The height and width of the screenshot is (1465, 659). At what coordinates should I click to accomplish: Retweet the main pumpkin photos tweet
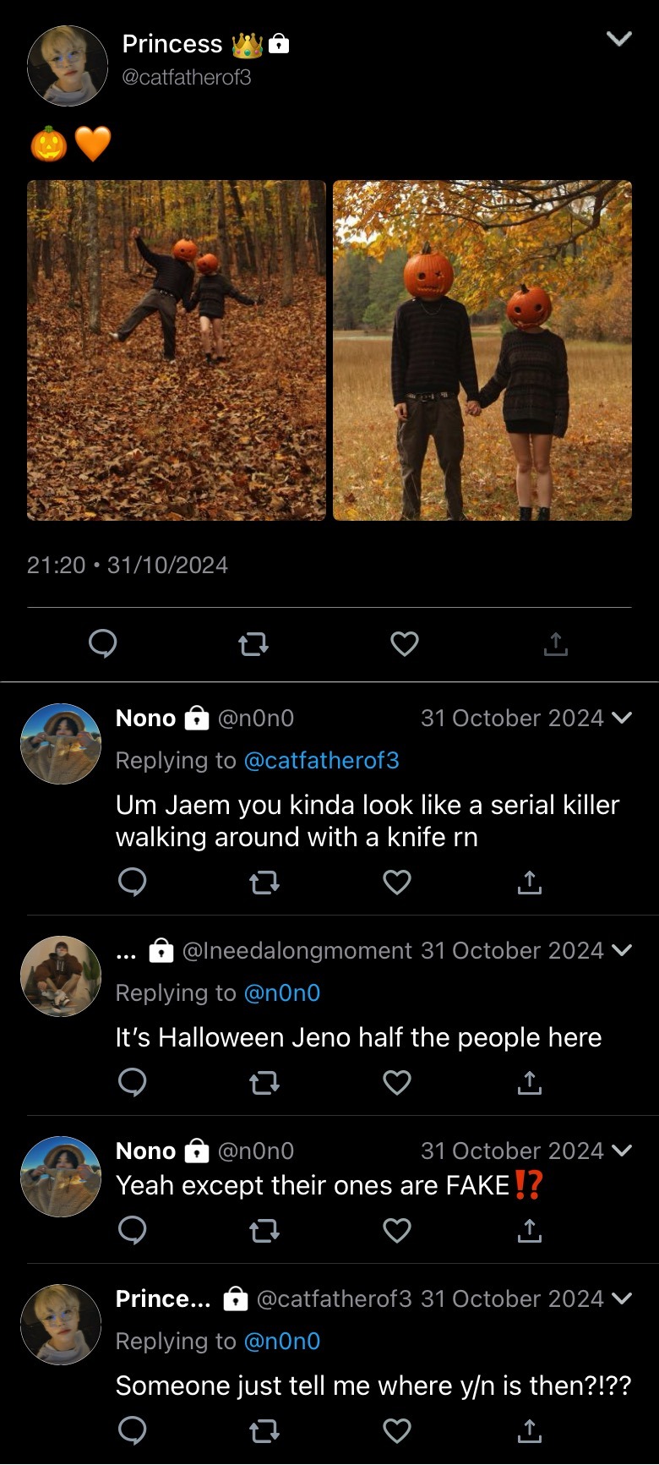[253, 644]
